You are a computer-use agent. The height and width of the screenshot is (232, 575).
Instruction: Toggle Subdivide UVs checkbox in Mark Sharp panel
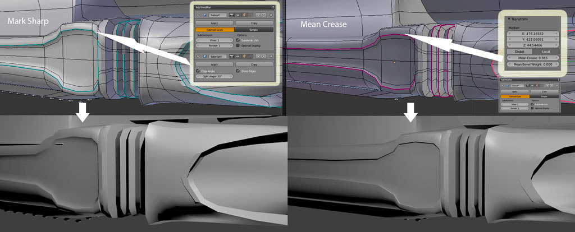[x=238, y=40]
